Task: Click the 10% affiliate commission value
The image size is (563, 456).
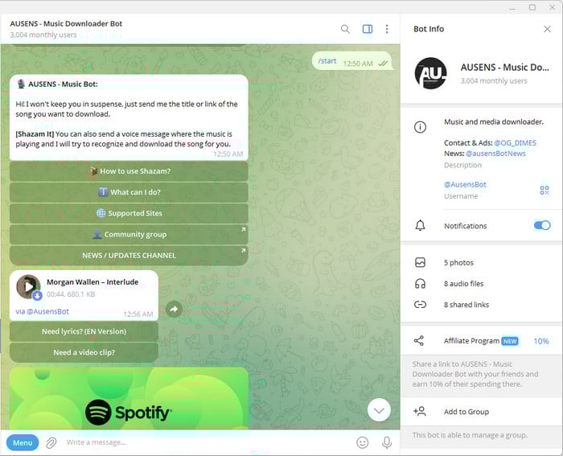Action: point(541,341)
